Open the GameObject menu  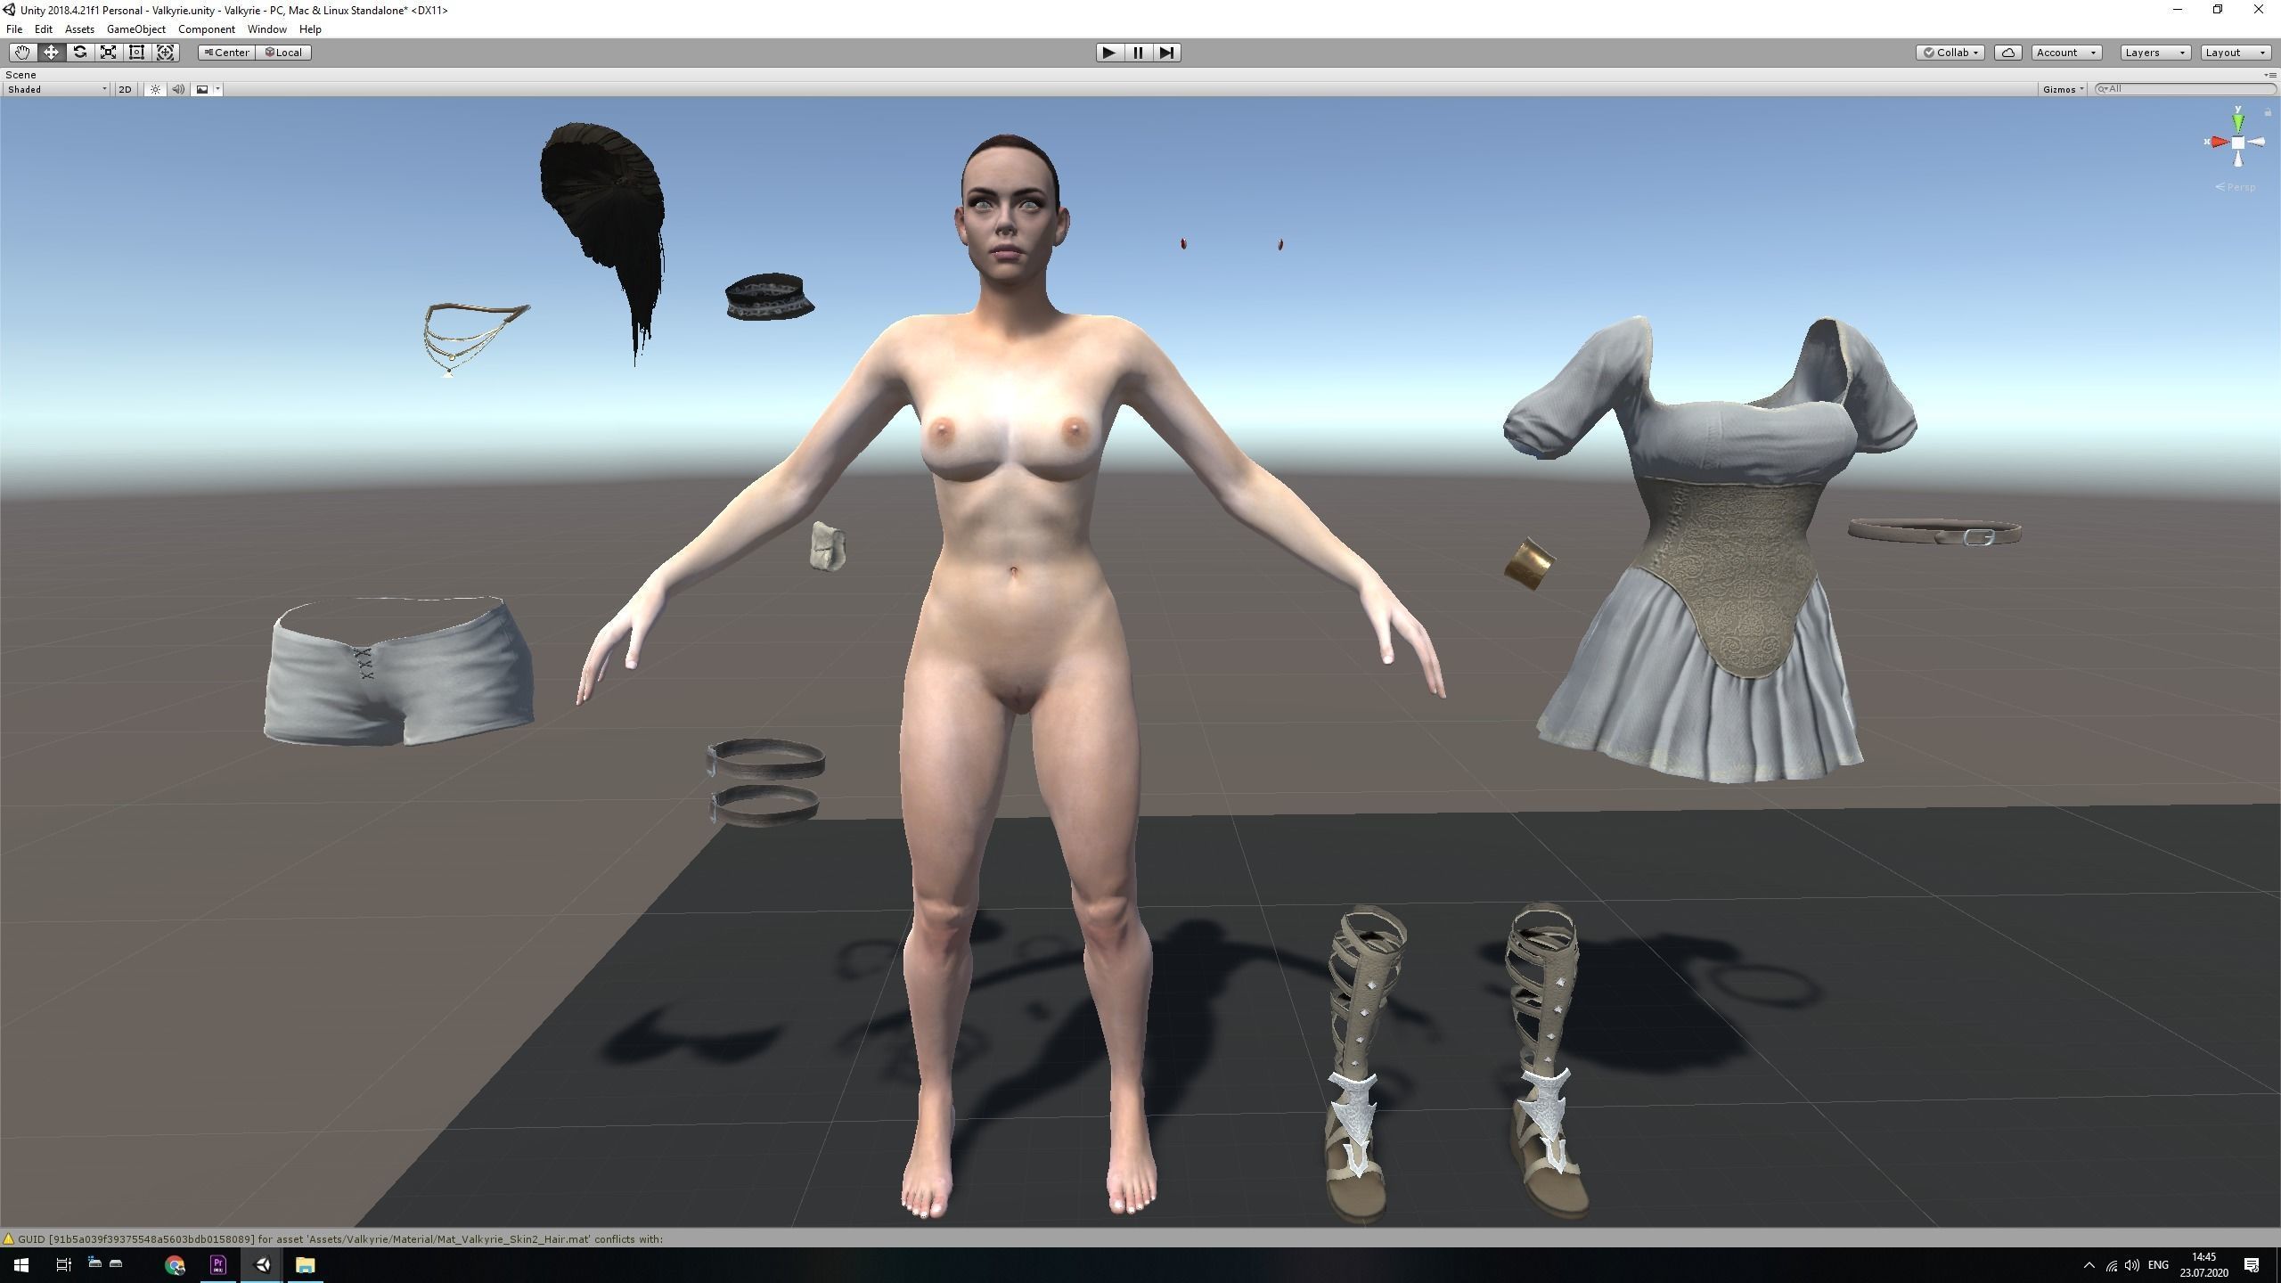(135, 29)
